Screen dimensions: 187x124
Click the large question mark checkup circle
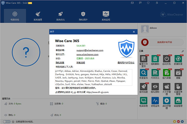click(26, 52)
